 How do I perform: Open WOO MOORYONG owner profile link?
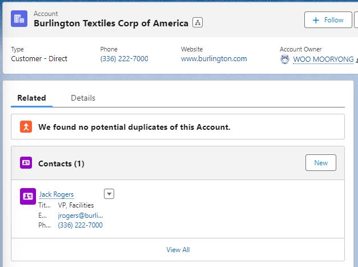pyautogui.click(x=323, y=59)
